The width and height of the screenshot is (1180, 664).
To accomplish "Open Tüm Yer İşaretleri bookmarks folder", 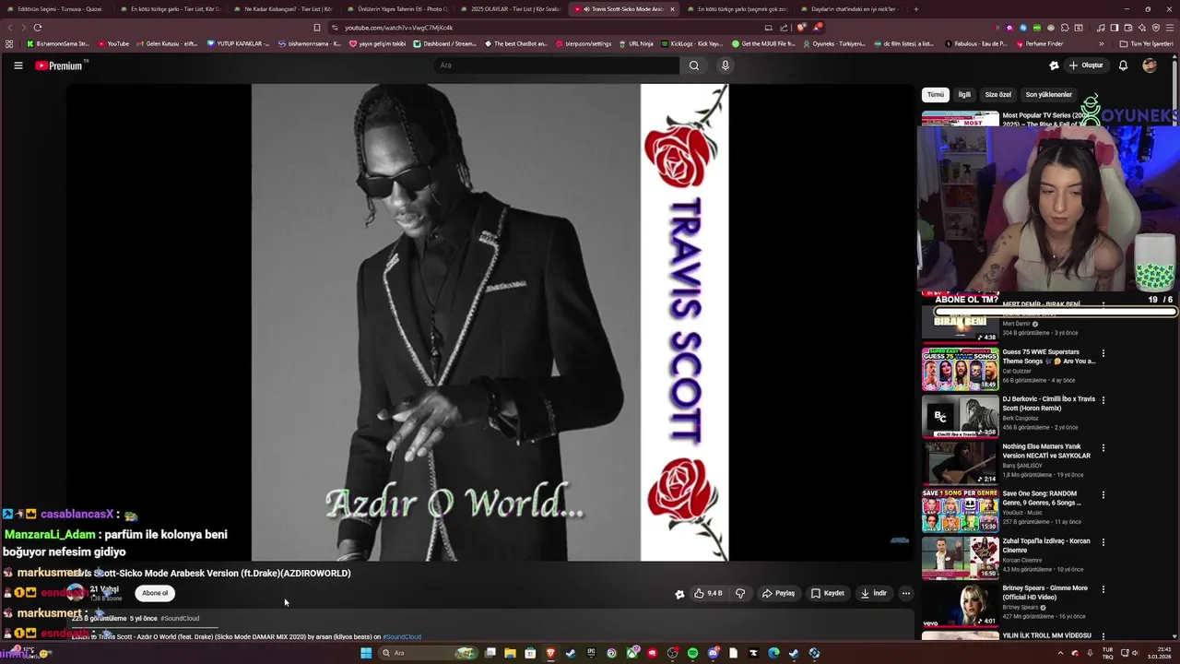I will 1147,43.
